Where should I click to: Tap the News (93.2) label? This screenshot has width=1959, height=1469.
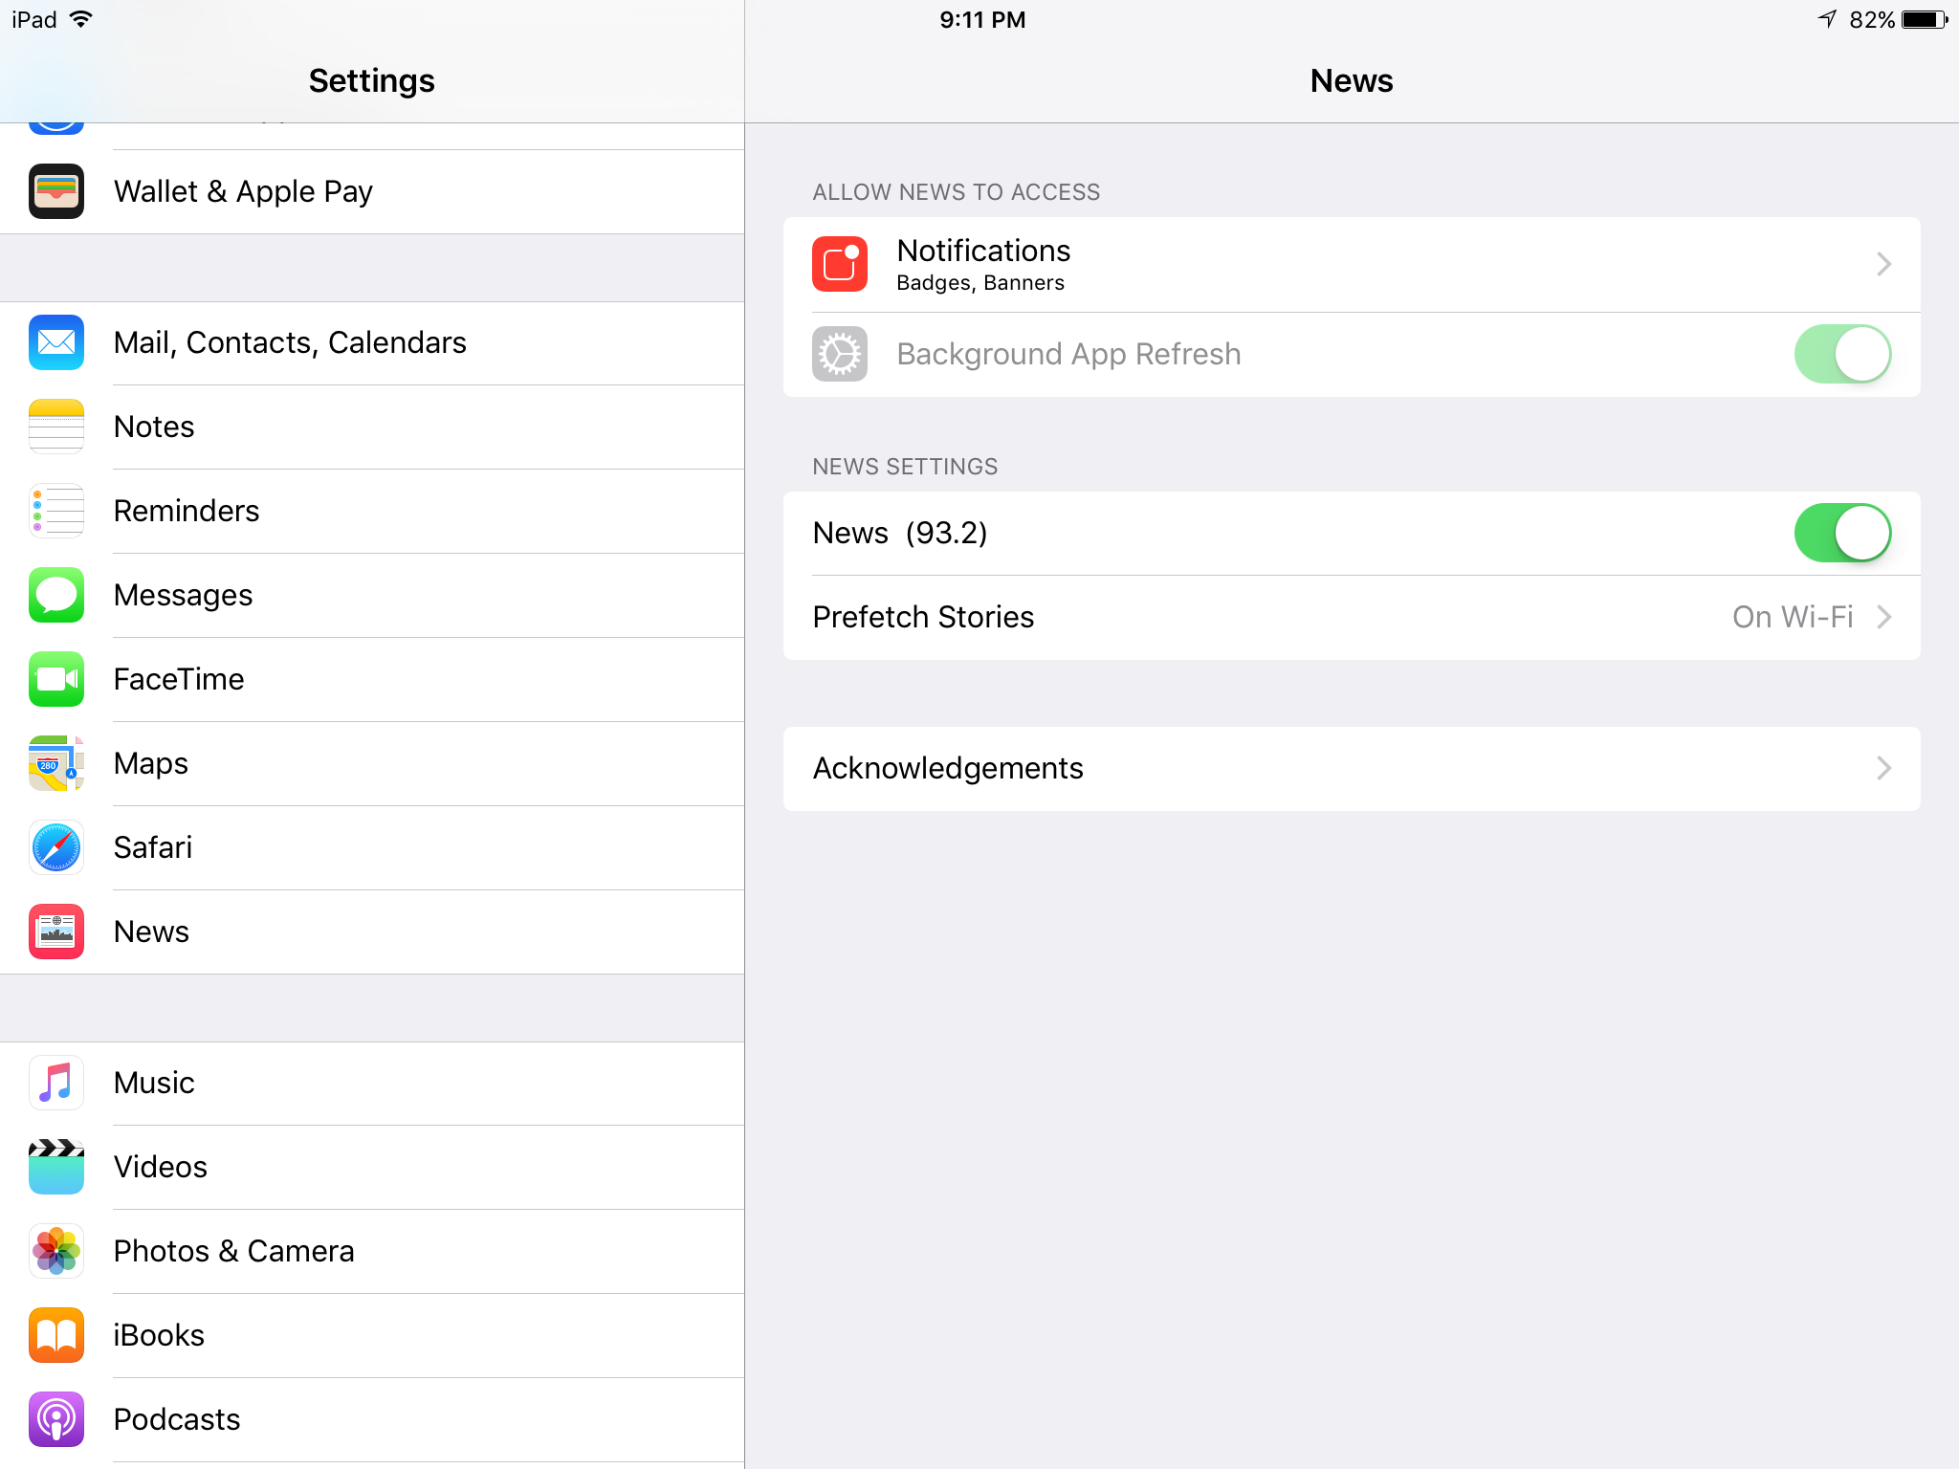900,533
